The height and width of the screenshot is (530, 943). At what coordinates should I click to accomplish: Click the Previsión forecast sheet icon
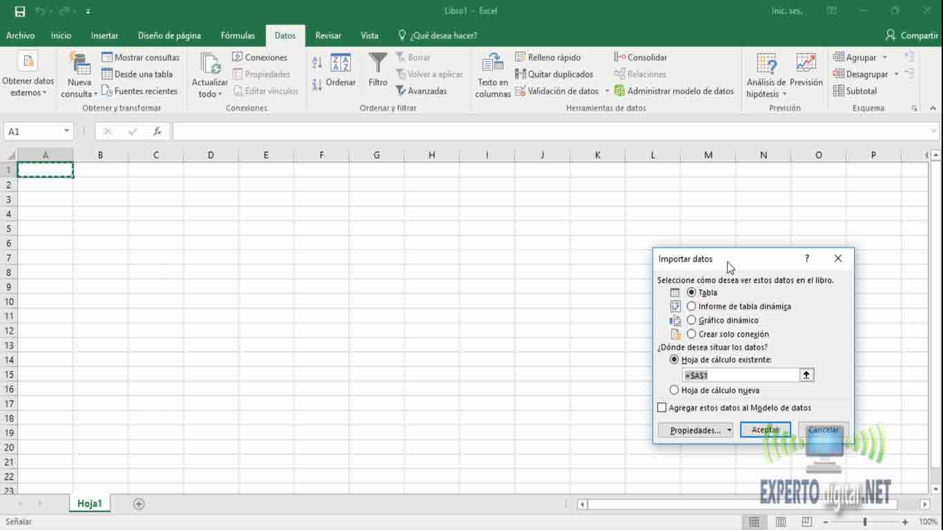(806, 63)
